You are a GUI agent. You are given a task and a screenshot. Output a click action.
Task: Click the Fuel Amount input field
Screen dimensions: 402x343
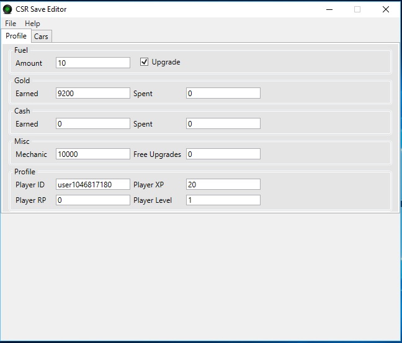[92, 63]
